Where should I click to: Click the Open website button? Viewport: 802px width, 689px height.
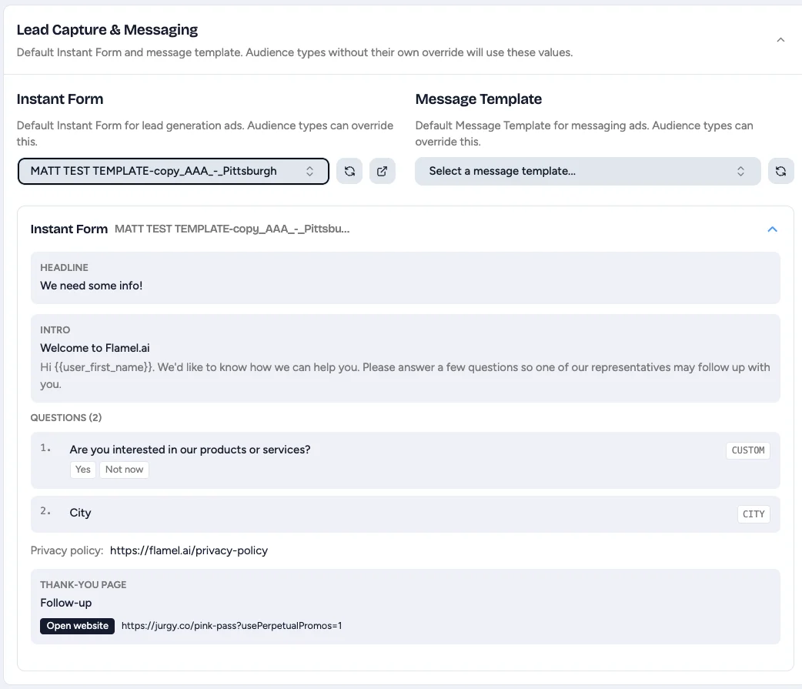point(77,626)
